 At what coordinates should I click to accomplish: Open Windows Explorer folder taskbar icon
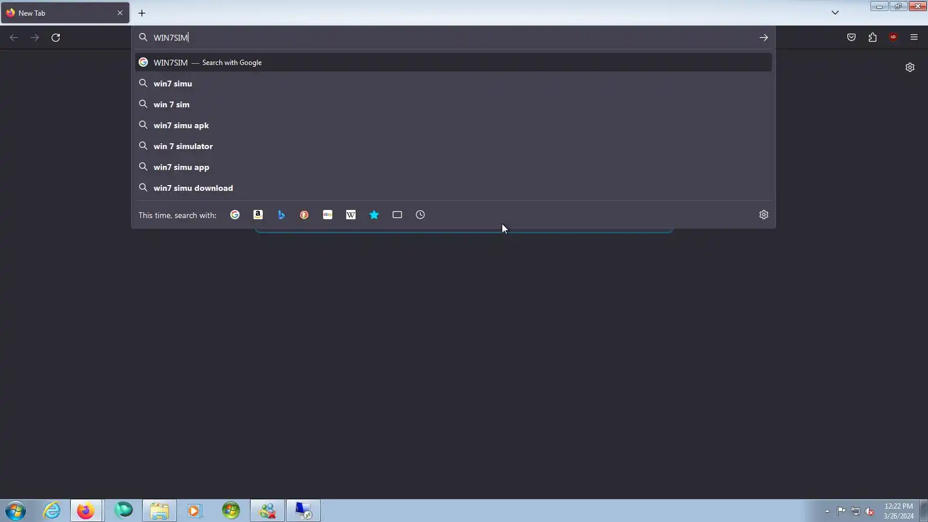tap(159, 511)
